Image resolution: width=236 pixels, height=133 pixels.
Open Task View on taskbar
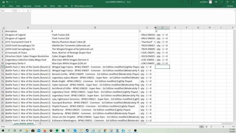[x=21, y=130]
